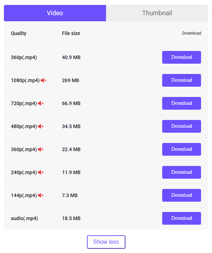Screen dimensions: 212x253
Task: Download the 720p 66.9 MB file
Action: point(182,103)
